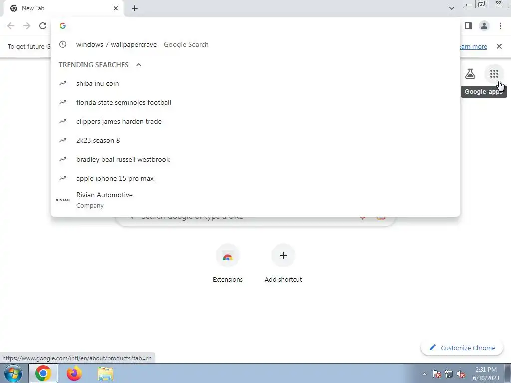
Task: Click Chrome in the taskbar
Action: coord(43,373)
